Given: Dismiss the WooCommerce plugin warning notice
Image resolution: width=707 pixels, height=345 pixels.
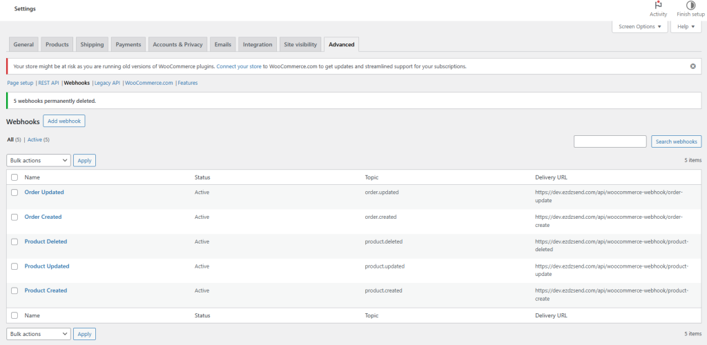Looking at the screenshot, I should coord(693,66).
